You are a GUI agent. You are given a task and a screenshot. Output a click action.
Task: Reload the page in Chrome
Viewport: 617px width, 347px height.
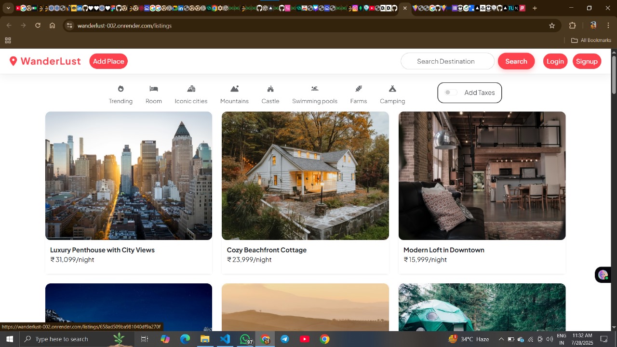point(38,26)
